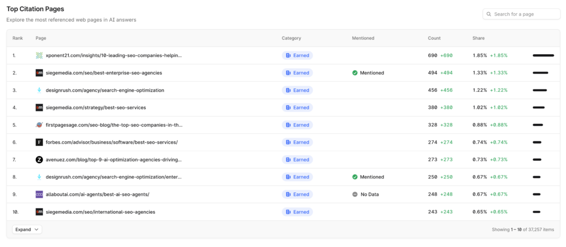Click the avenuez Z favicon icon
The image size is (566, 247).
(39, 160)
